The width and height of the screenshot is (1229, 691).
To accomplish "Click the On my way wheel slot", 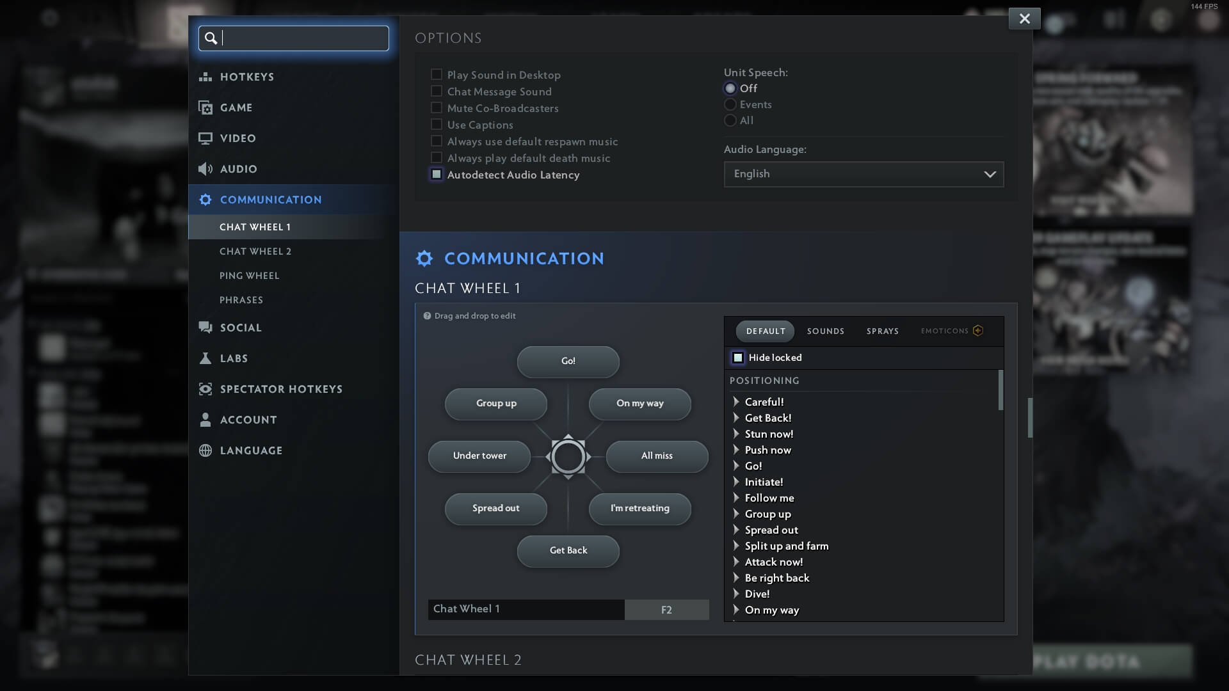I will tap(639, 404).
